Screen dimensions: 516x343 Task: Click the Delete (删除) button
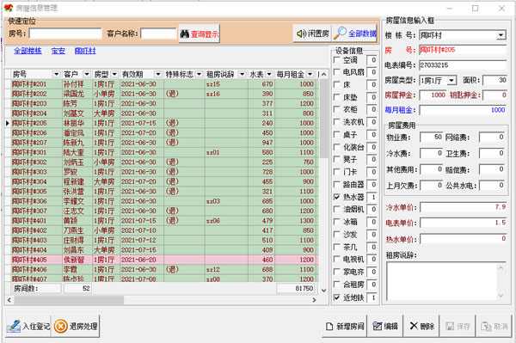point(421,326)
